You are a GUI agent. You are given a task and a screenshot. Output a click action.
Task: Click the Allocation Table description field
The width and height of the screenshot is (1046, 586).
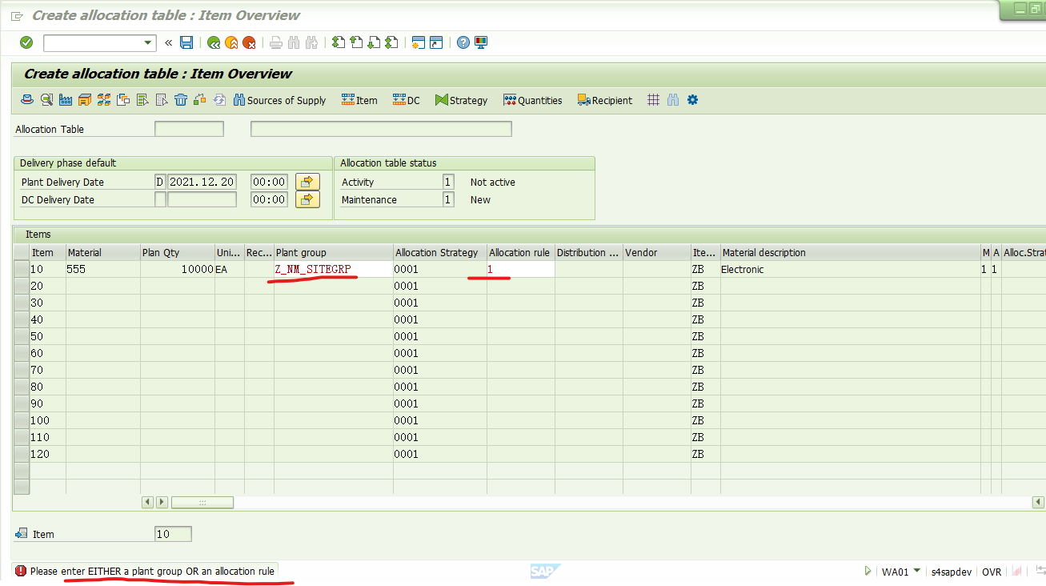tap(381, 129)
